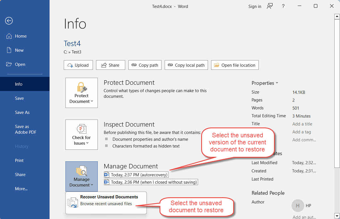
Task: Click the Recover Unsaved Documents icon
Action: (x=73, y=203)
